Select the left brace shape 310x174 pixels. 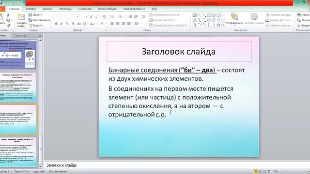point(209,25)
